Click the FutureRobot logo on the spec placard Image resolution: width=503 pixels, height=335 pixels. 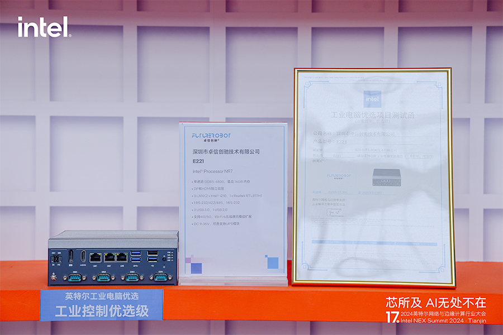pos(211,137)
